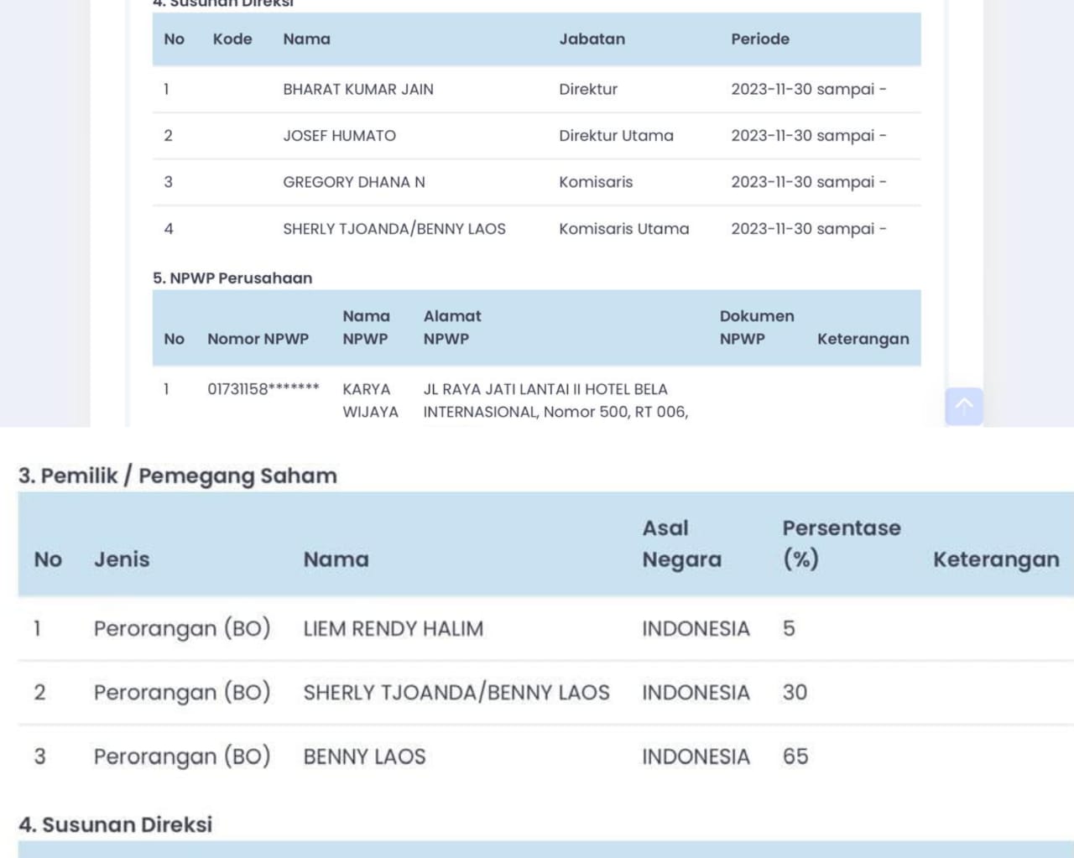1074x858 pixels.
Task: Click the bottom 4. Susunan Direksi heading
Action: click(116, 824)
